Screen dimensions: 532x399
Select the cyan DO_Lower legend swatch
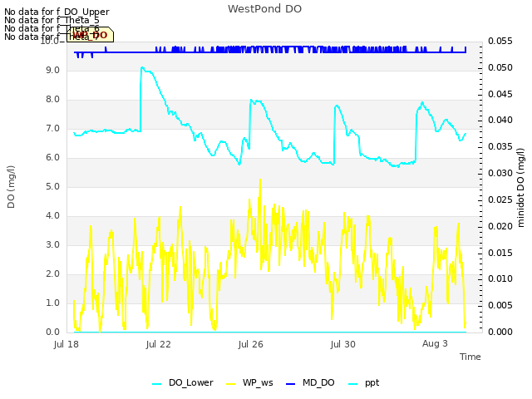coord(157,384)
